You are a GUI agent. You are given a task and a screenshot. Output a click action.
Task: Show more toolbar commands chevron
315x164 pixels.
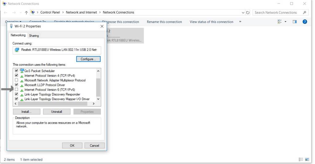click(x=240, y=22)
